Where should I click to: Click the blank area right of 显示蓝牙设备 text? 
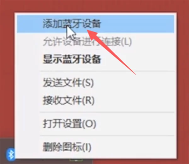tap(137, 59)
